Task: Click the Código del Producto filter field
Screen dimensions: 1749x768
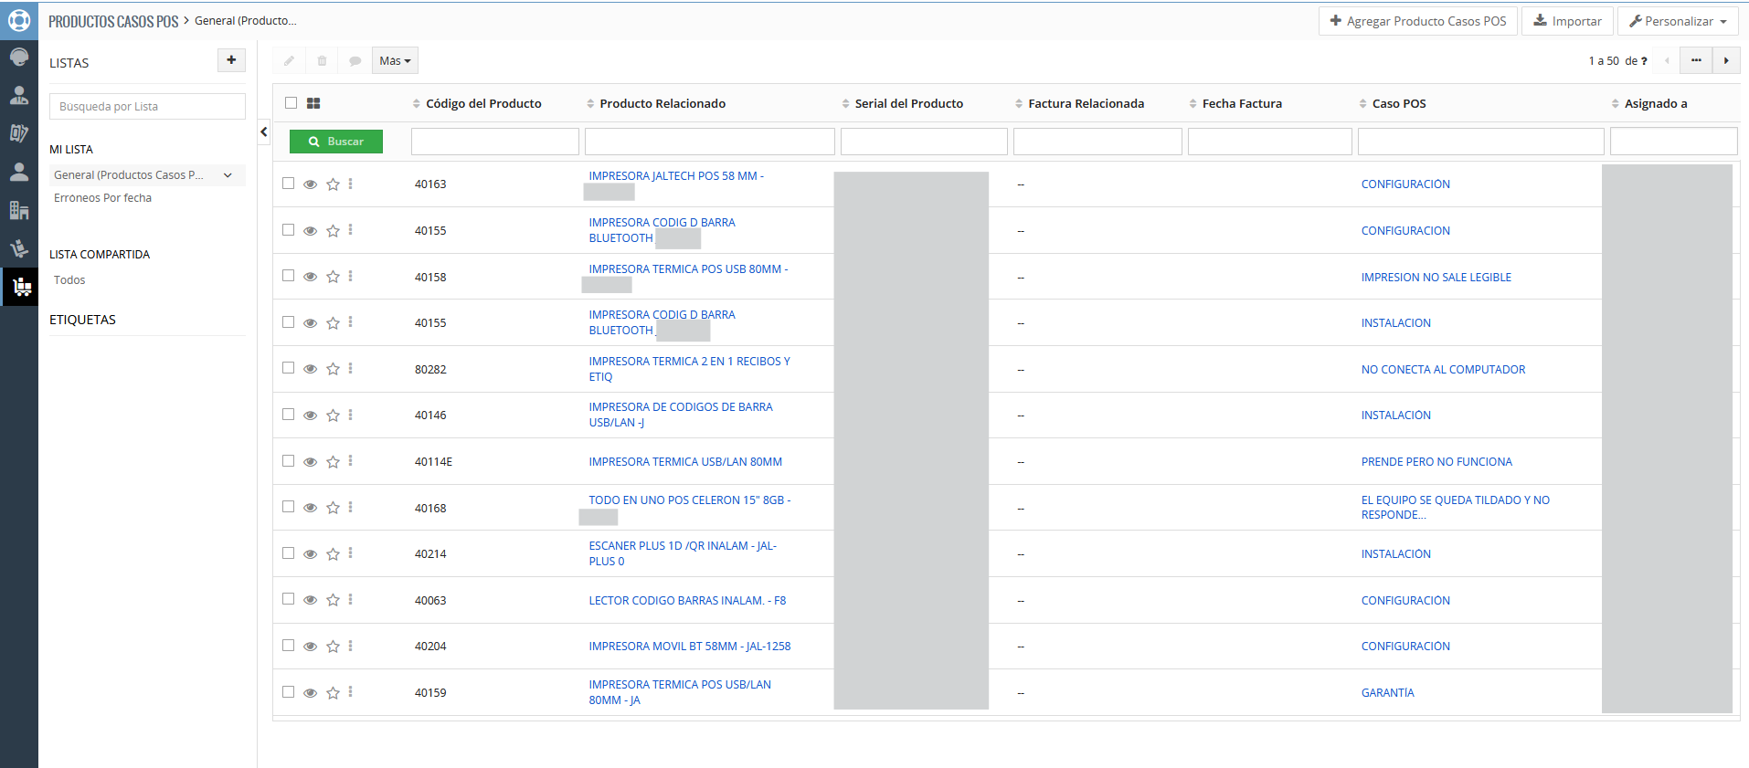Action: pos(495,142)
